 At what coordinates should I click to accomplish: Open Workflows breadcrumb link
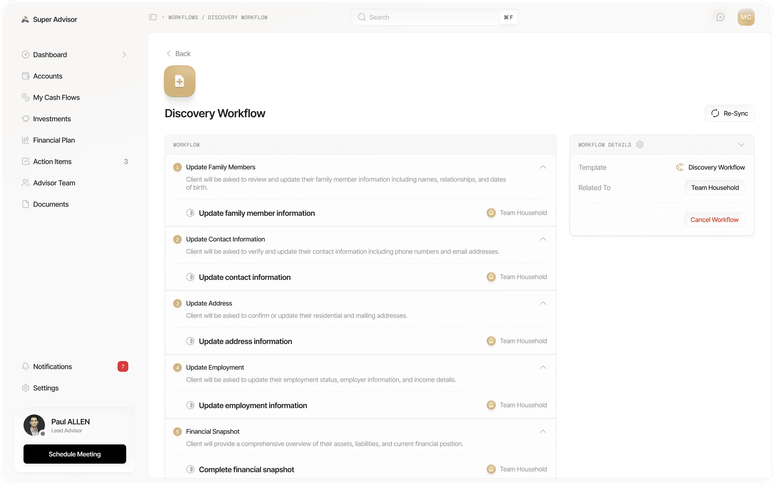tap(183, 17)
